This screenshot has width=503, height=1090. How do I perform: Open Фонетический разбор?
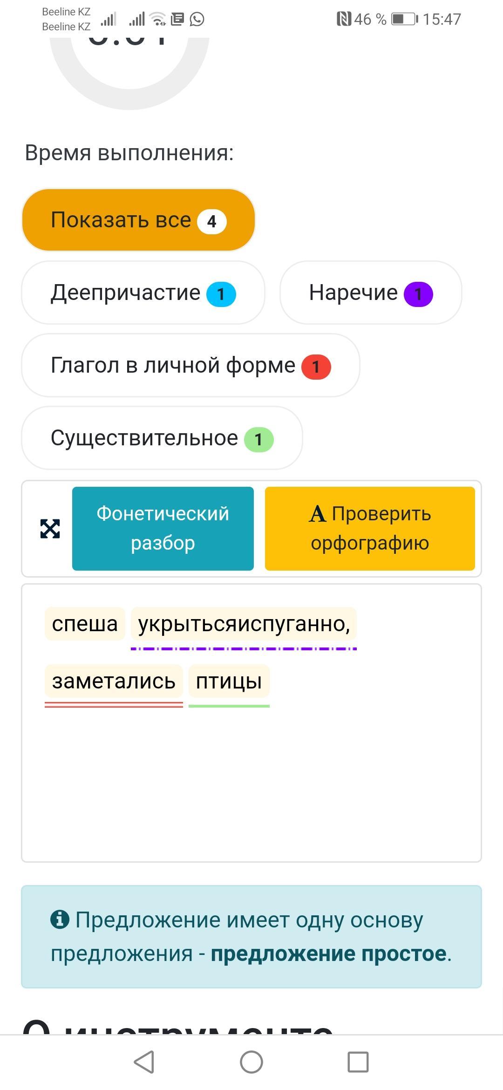(163, 529)
